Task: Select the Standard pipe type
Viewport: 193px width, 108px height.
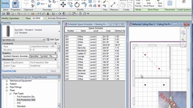Action: pyautogui.click(x=21, y=106)
